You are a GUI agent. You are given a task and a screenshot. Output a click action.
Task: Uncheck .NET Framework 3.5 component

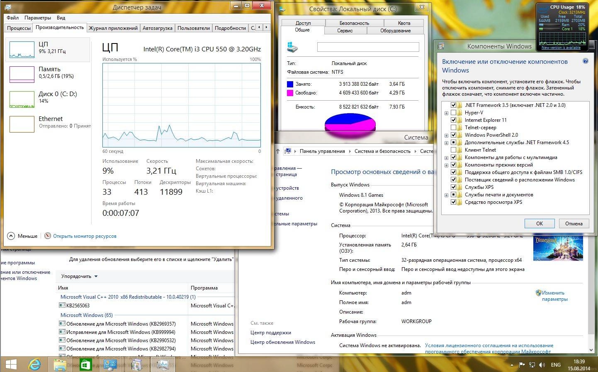point(453,105)
